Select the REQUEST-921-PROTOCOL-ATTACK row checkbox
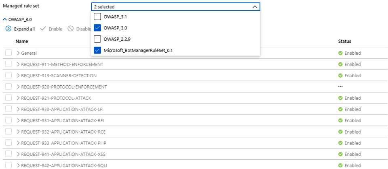The image size is (388, 169). pyautogui.click(x=8, y=98)
